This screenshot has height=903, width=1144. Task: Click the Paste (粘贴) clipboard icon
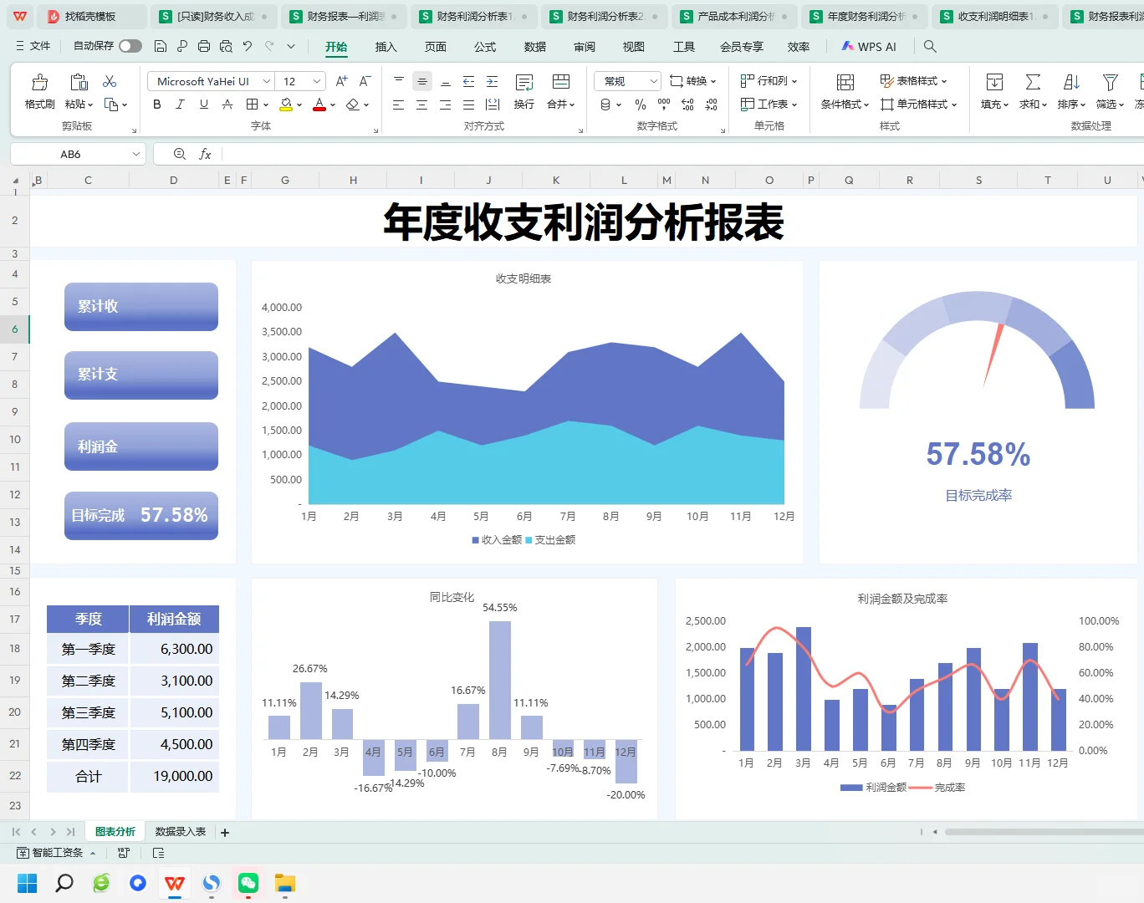tap(79, 82)
